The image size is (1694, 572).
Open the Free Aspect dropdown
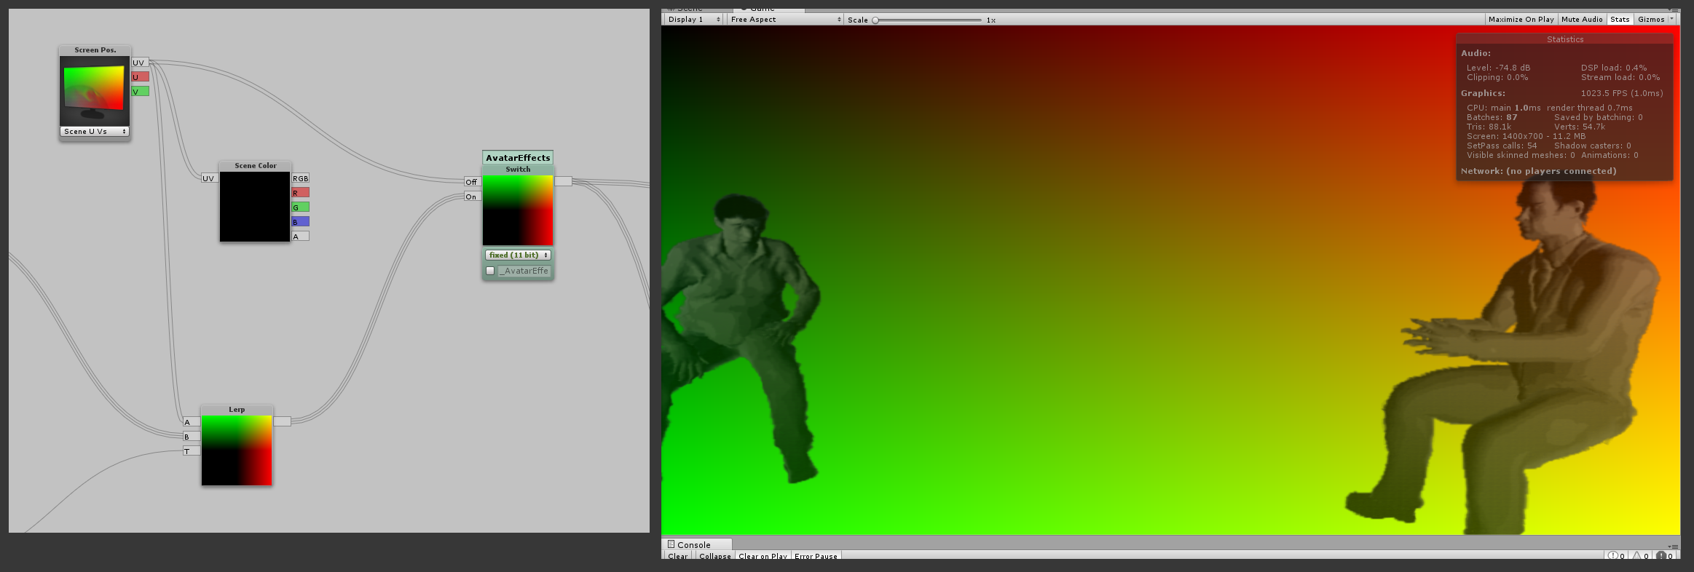tap(785, 20)
